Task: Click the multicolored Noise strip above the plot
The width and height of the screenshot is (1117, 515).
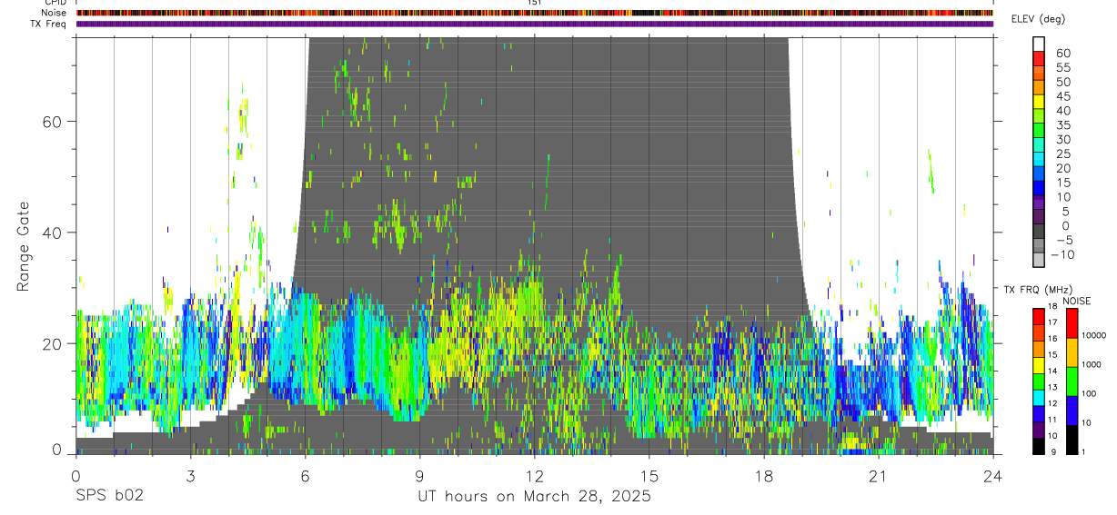Action: pyautogui.click(x=534, y=13)
